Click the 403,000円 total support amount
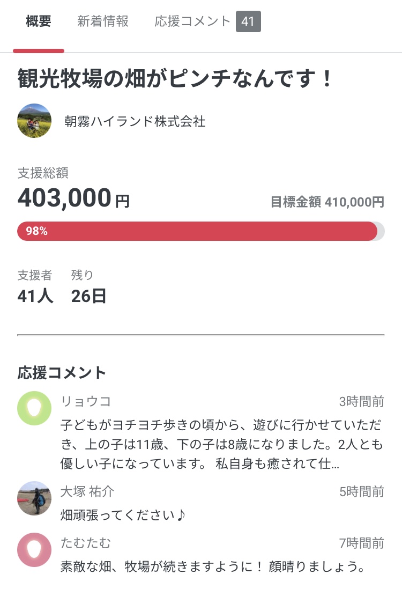402x589 pixels. point(73,198)
